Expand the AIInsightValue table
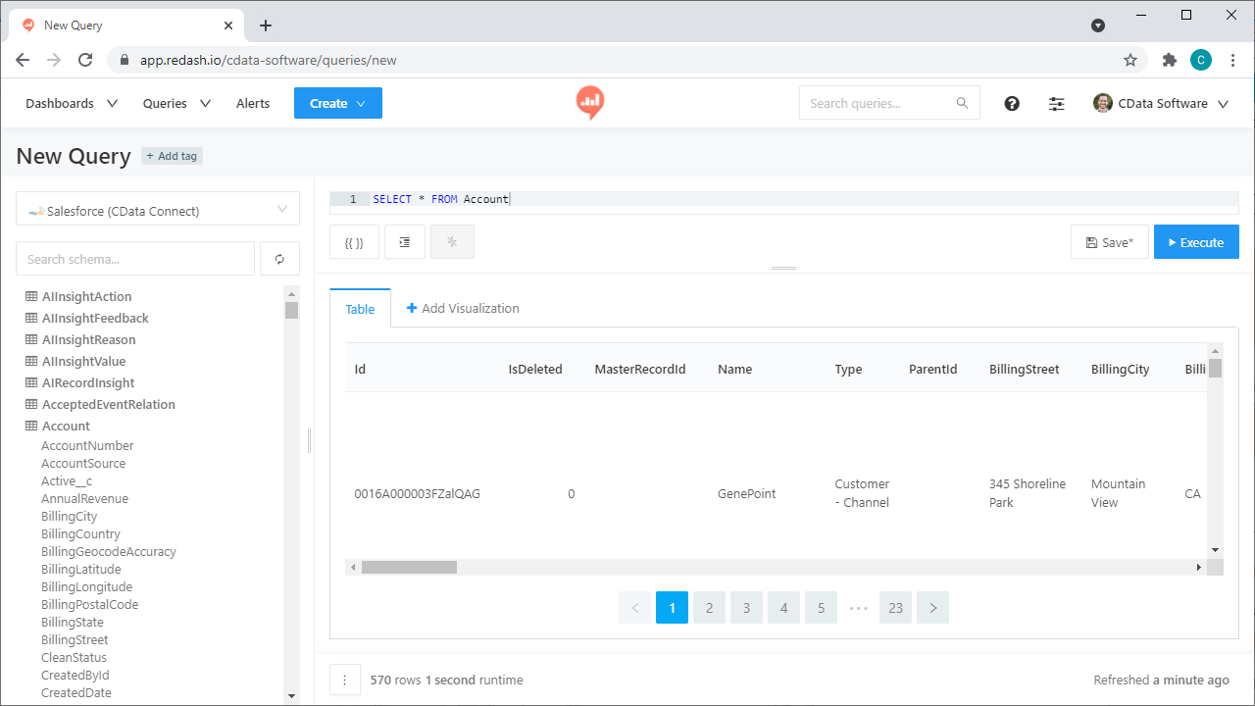1255x706 pixels. [84, 361]
